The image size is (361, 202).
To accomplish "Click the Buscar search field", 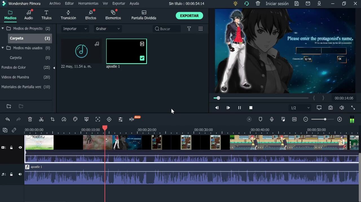I will 167,29.
